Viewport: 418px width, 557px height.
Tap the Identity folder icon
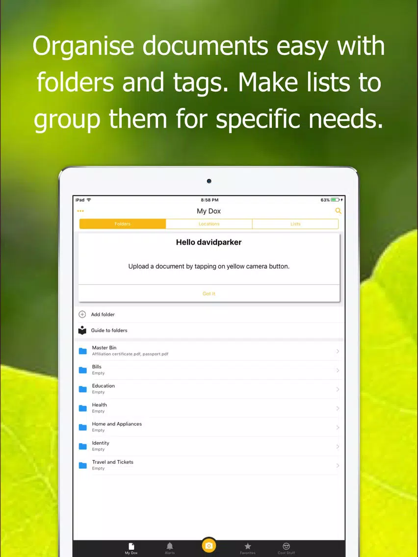(83, 447)
